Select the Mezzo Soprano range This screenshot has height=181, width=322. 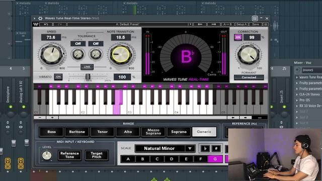click(x=153, y=132)
